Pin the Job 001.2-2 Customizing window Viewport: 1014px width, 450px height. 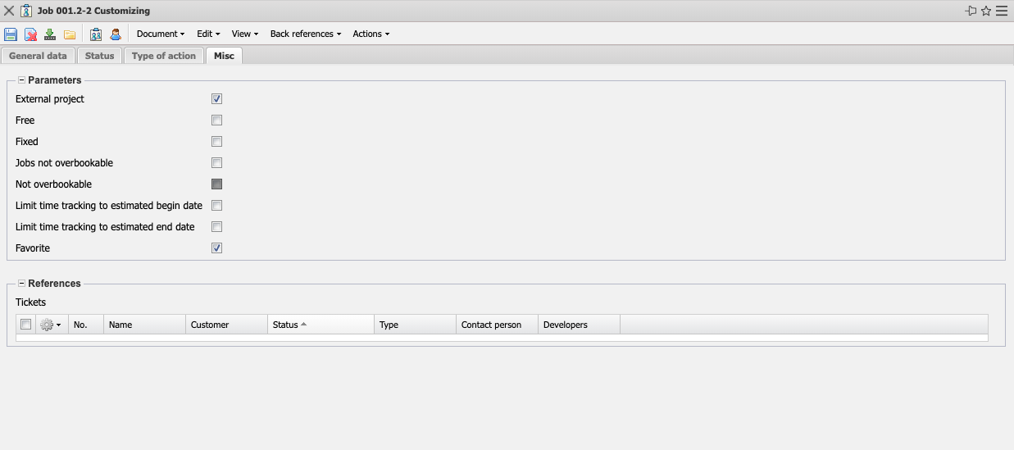pyautogui.click(x=971, y=11)
